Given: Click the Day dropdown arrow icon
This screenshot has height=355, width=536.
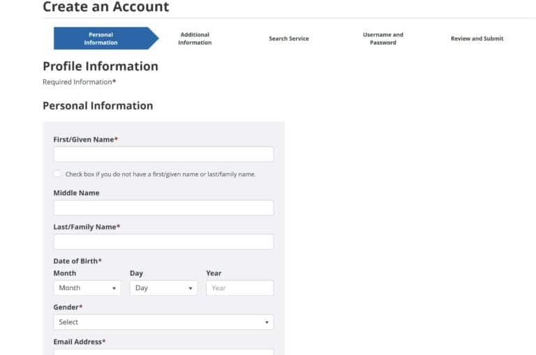Looking at the screenshot, I should [x=191, y=288].
